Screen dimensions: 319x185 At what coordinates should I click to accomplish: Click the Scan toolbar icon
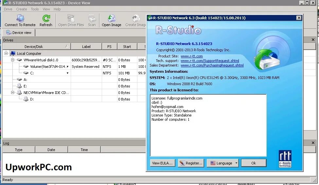click(x=92, y=18)
